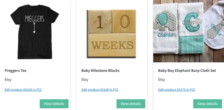Click the PREGGERS text on the black tee
This screenshot has height=110, width=224.
[34, 18]
